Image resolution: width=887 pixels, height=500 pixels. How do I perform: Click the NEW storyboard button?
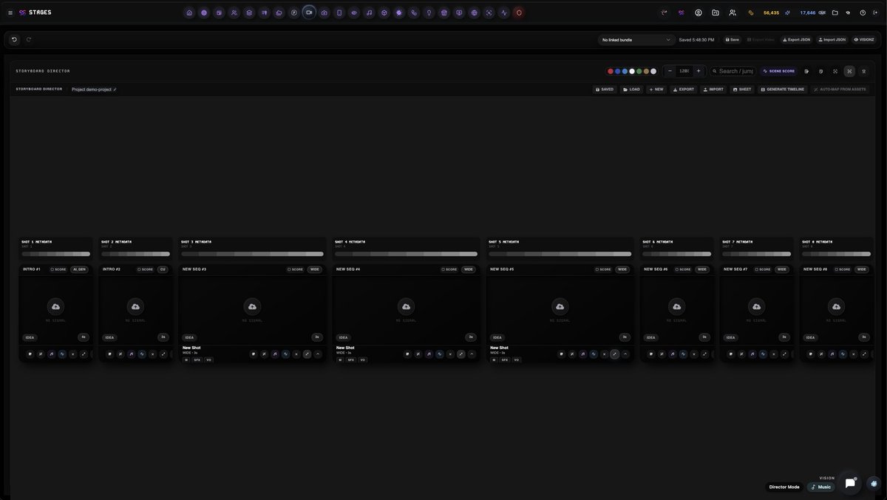pyautogui.click(x=656, y=89)
